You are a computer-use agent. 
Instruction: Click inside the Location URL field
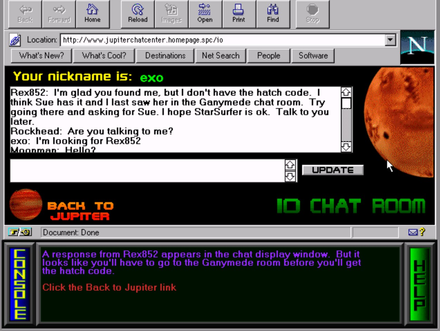(223, 40)
